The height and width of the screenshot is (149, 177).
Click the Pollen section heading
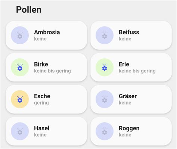(29, 10)
